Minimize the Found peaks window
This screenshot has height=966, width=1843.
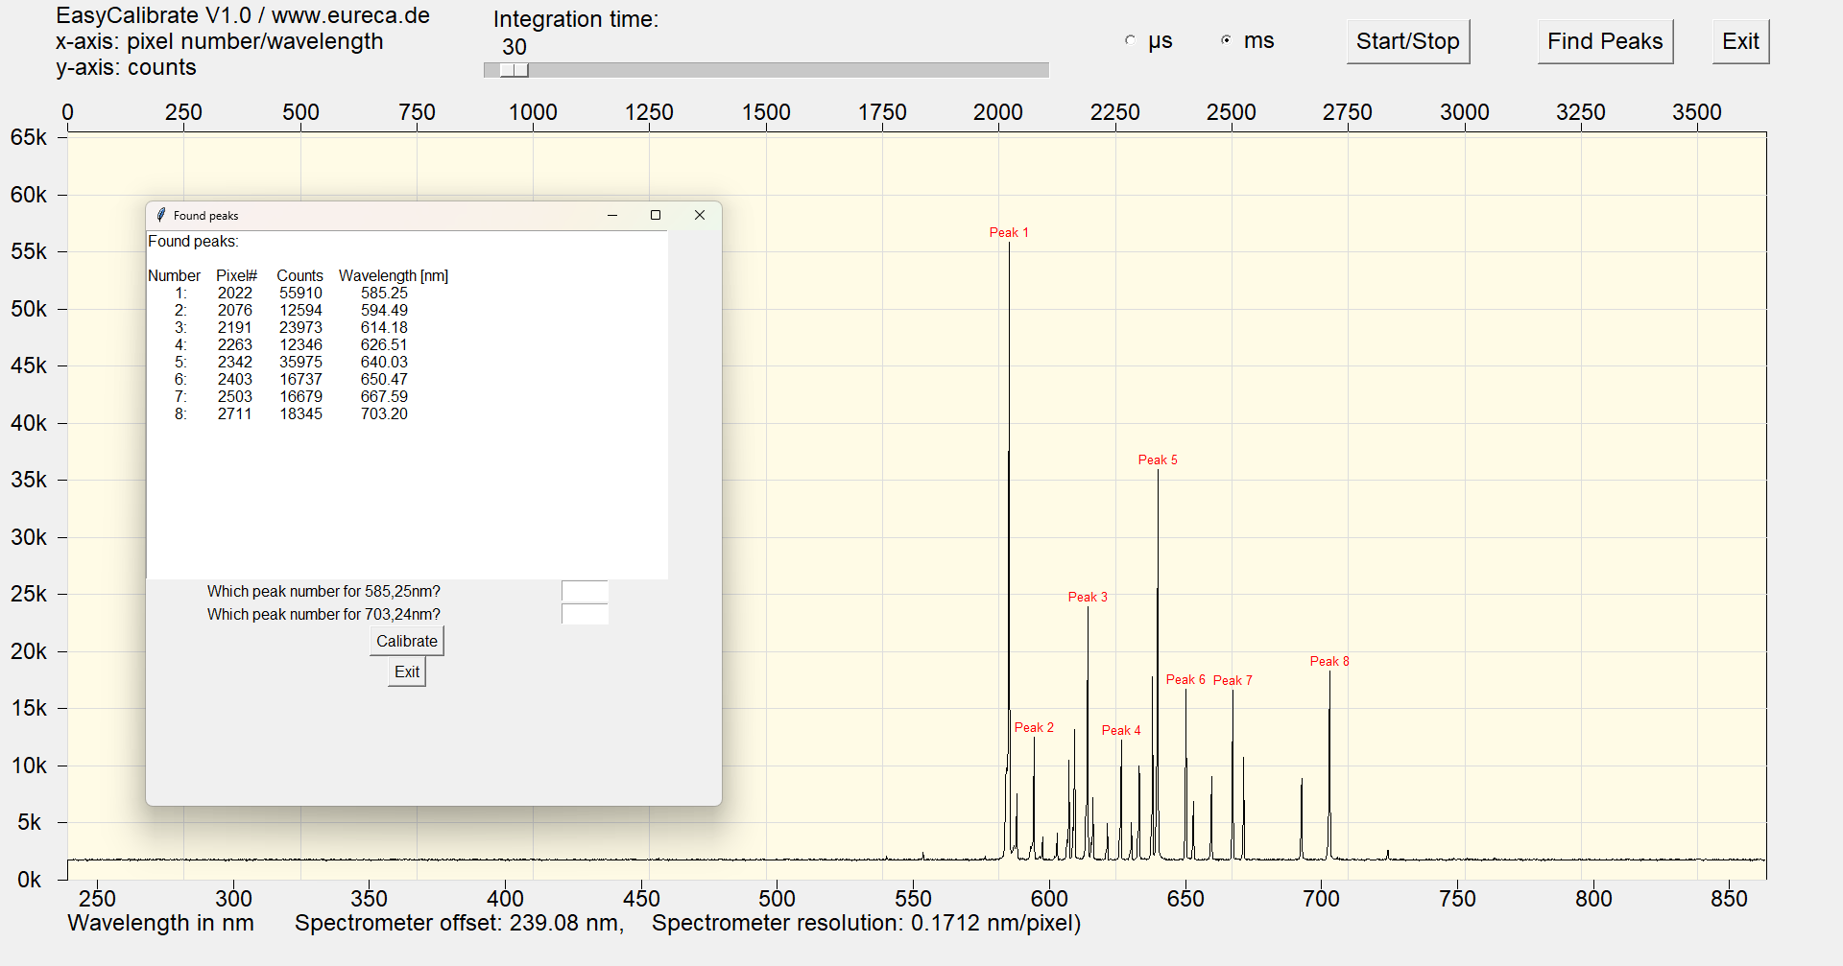pyautogui.click(x=611, y=215)
